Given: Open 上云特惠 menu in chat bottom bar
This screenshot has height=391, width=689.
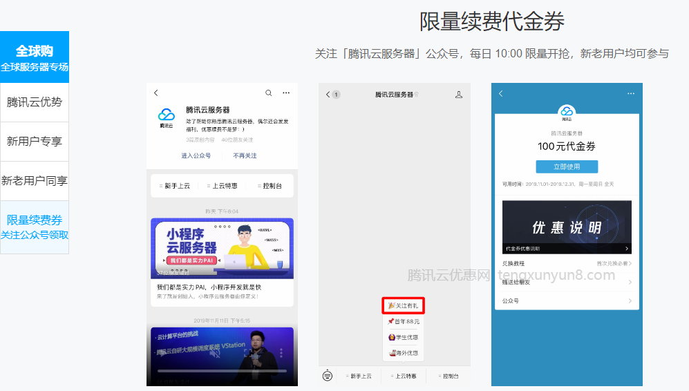Looking at the screenshot, I should [x=404, y=376].
